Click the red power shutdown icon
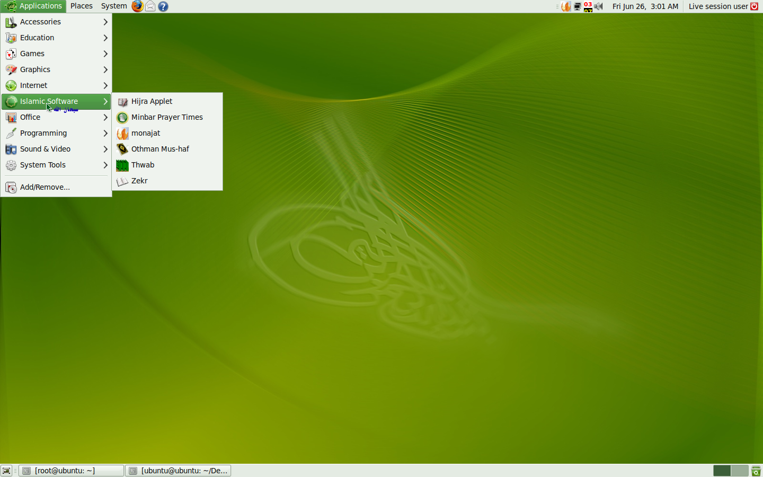 (x=755, y=6)
